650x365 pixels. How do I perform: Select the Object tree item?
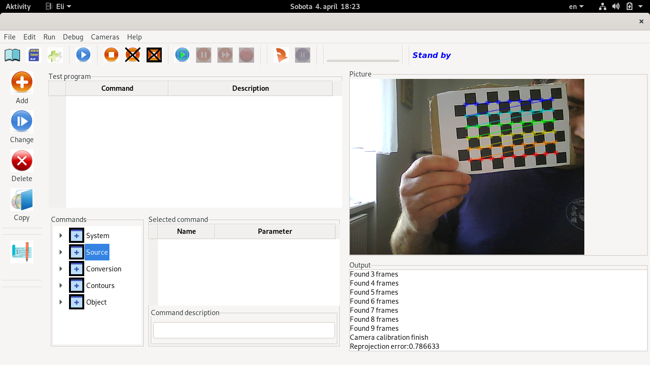click(96, 302)
